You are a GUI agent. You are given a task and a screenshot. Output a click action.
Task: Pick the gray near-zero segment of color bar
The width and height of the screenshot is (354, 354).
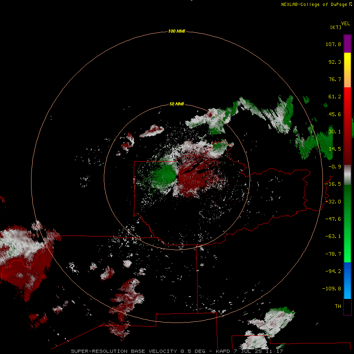click(347, 175)
